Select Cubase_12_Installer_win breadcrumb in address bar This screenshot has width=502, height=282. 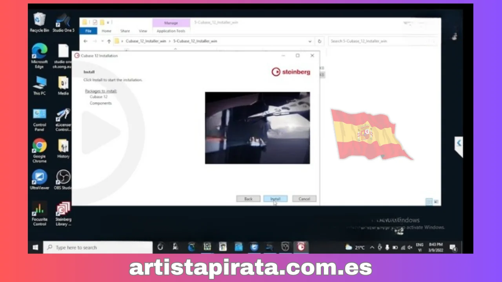click(146, 41)
